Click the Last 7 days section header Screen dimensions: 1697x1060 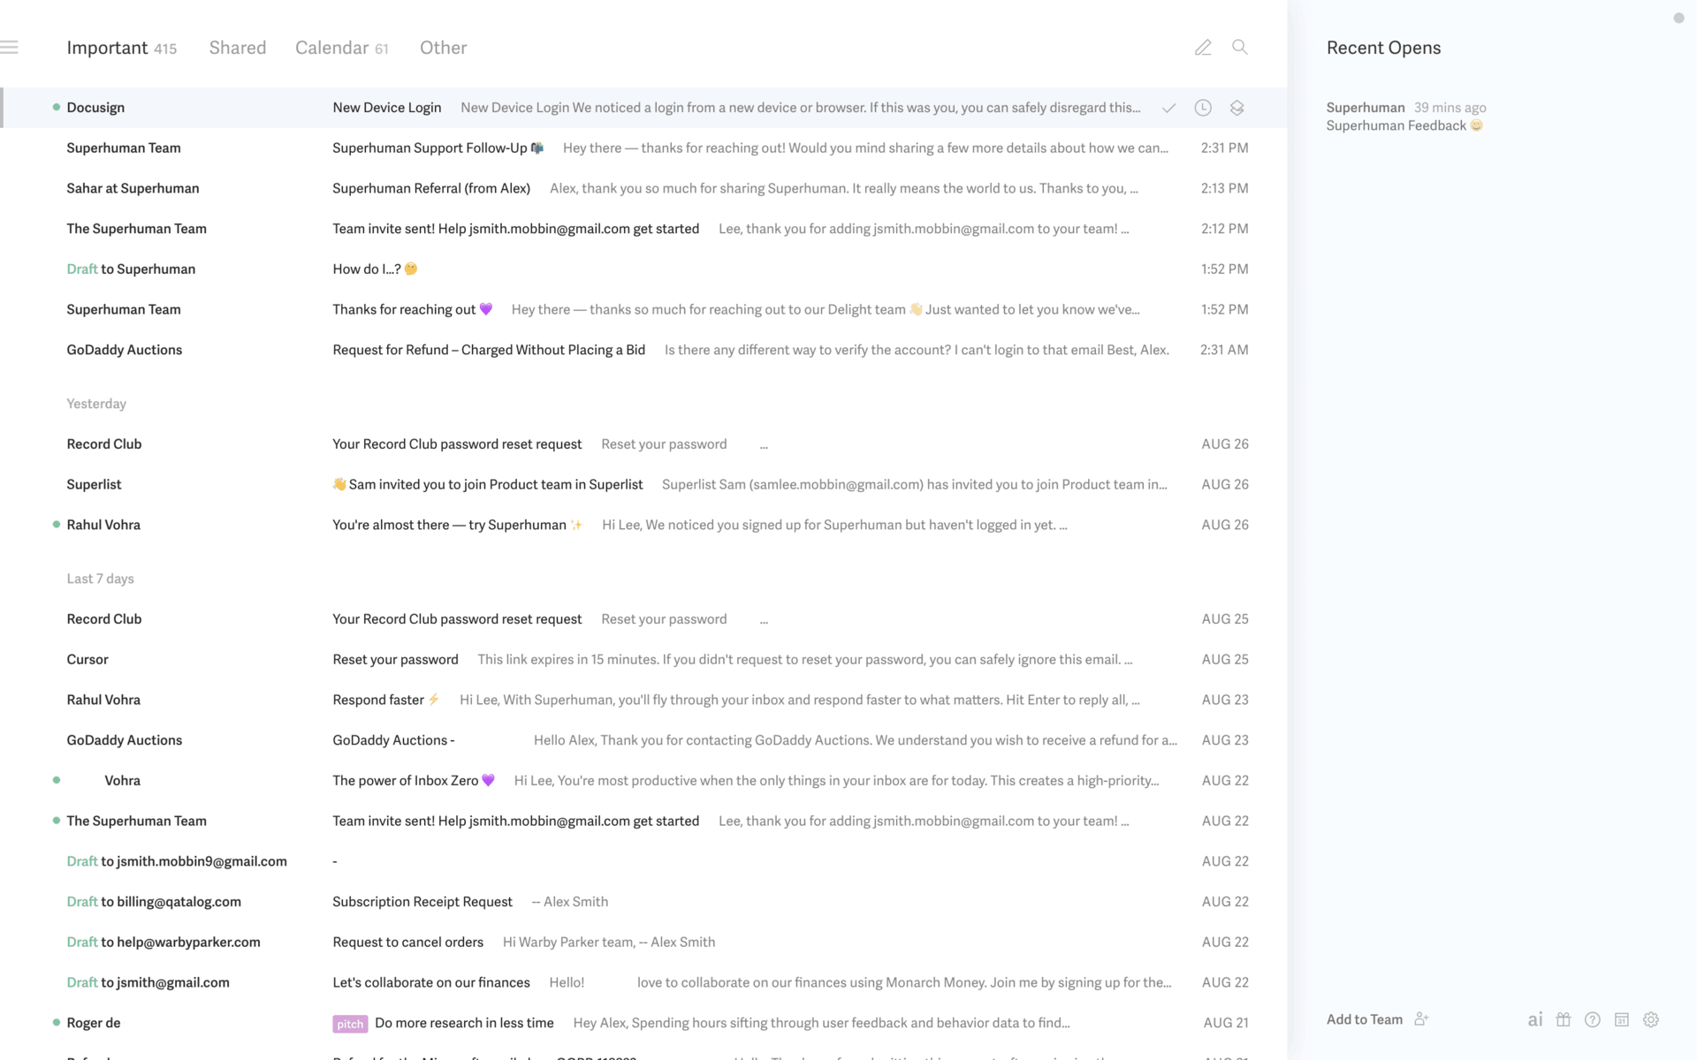coord(100,579)
